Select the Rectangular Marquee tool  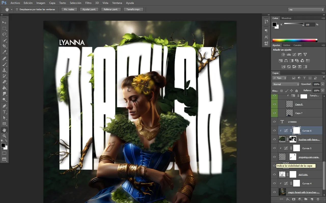(x=4, y=28)
